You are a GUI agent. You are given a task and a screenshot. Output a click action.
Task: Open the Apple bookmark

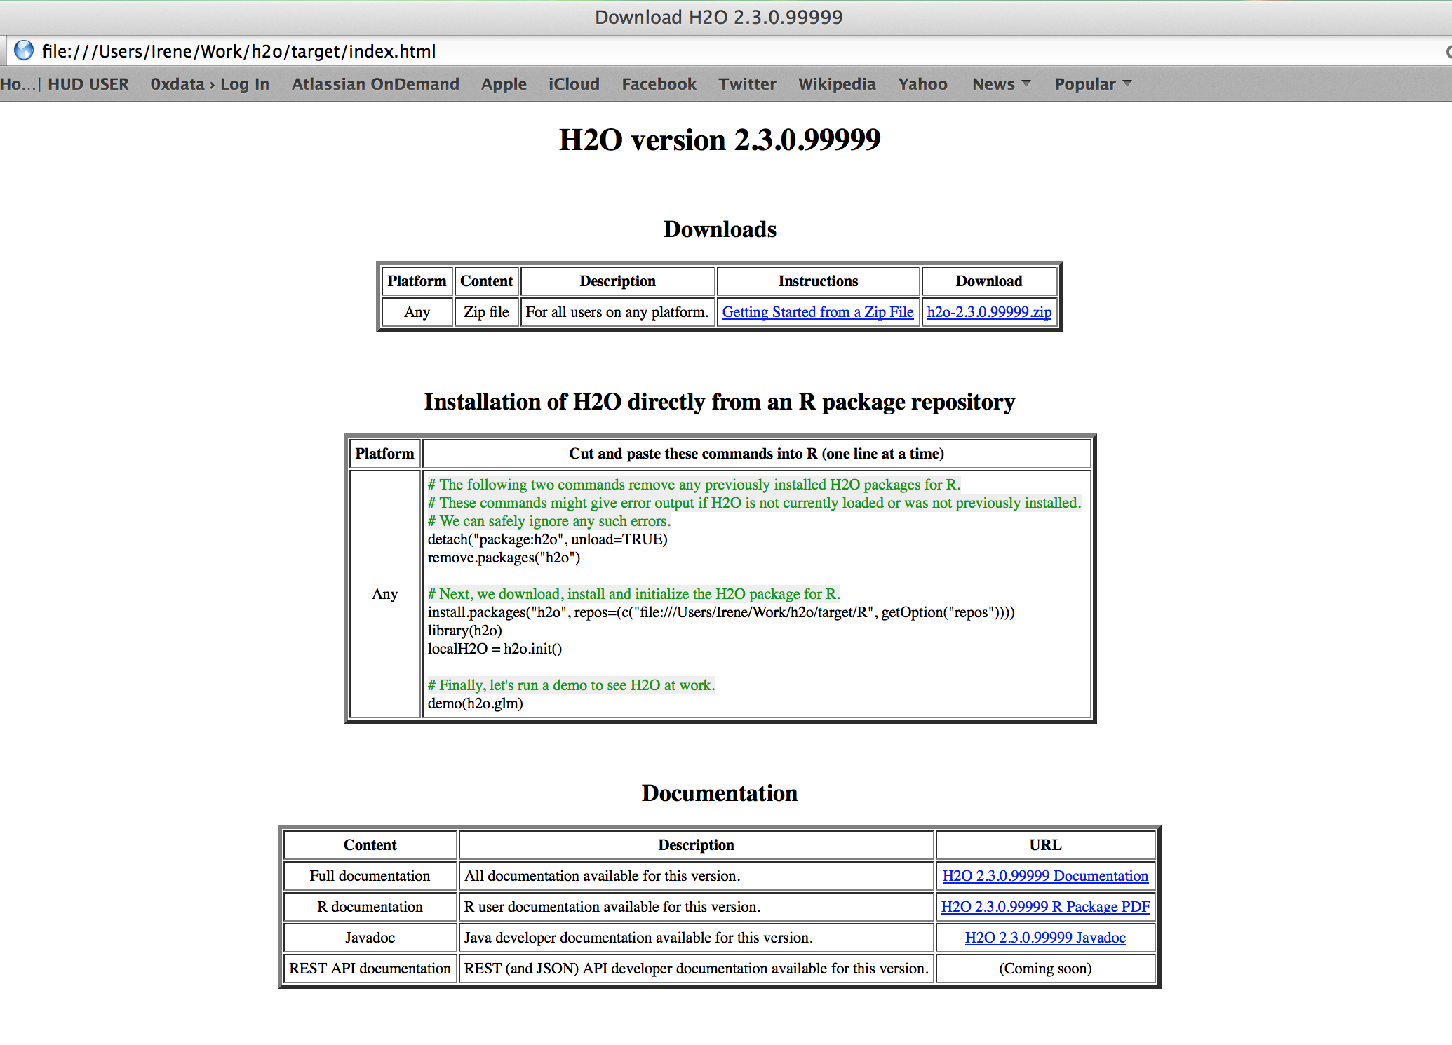504,84
